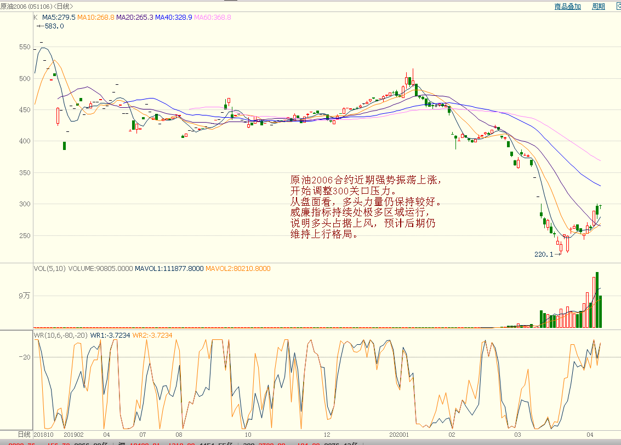Click the 400 price axis label
The image size is (621, 445).
click(x=25, y=141)
